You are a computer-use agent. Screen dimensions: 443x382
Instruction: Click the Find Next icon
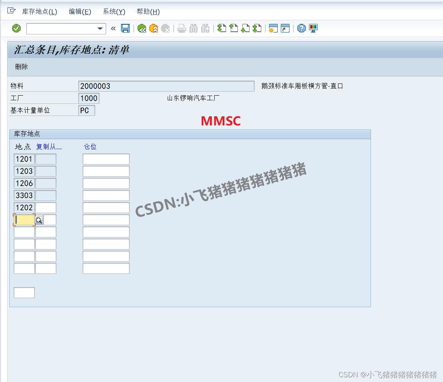pyautogui.click(x=204, y=28)
